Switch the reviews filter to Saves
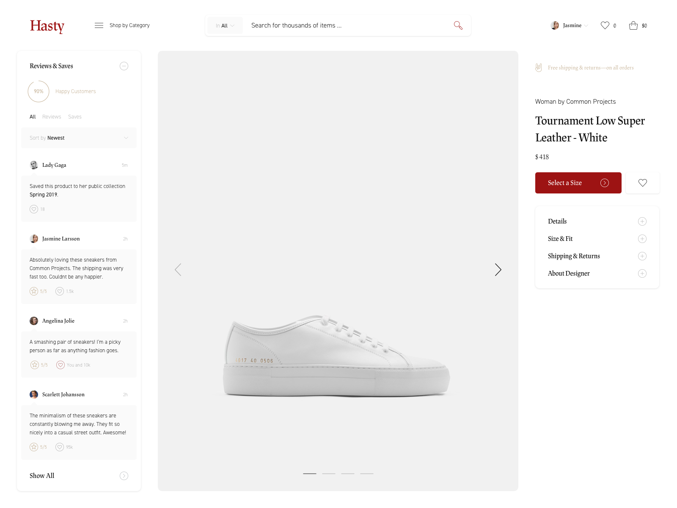The image size is (677, 508). pyautogui.click(x=75, y=116)
